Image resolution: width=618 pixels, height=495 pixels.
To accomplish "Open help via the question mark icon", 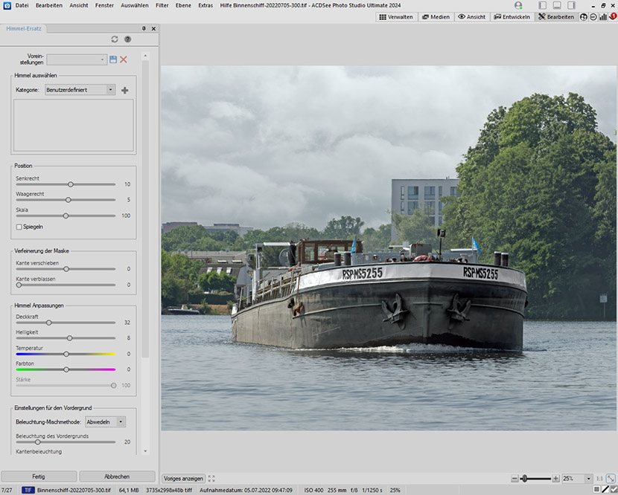I will pyautogui.click(x=127, y=39).
